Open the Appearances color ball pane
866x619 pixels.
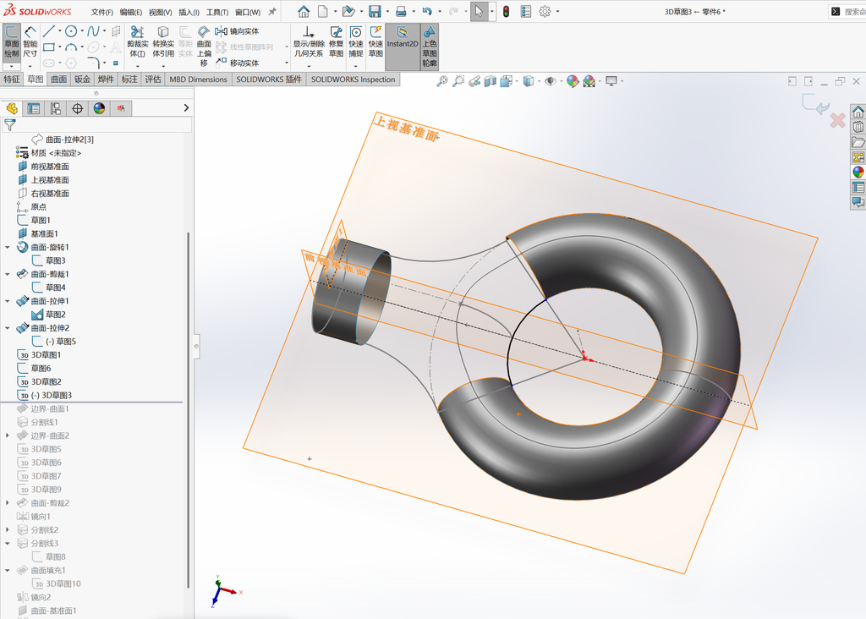(x=858, y=172)
